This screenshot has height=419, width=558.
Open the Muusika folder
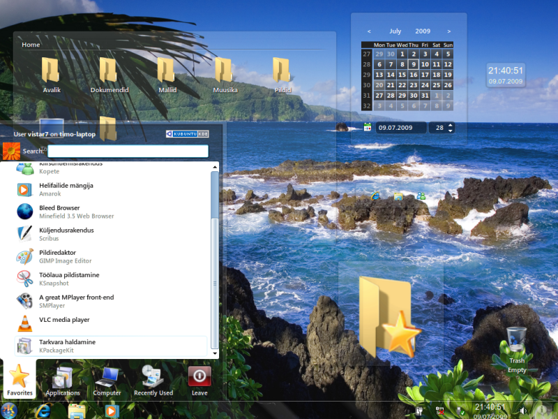[x=225, y=75]
